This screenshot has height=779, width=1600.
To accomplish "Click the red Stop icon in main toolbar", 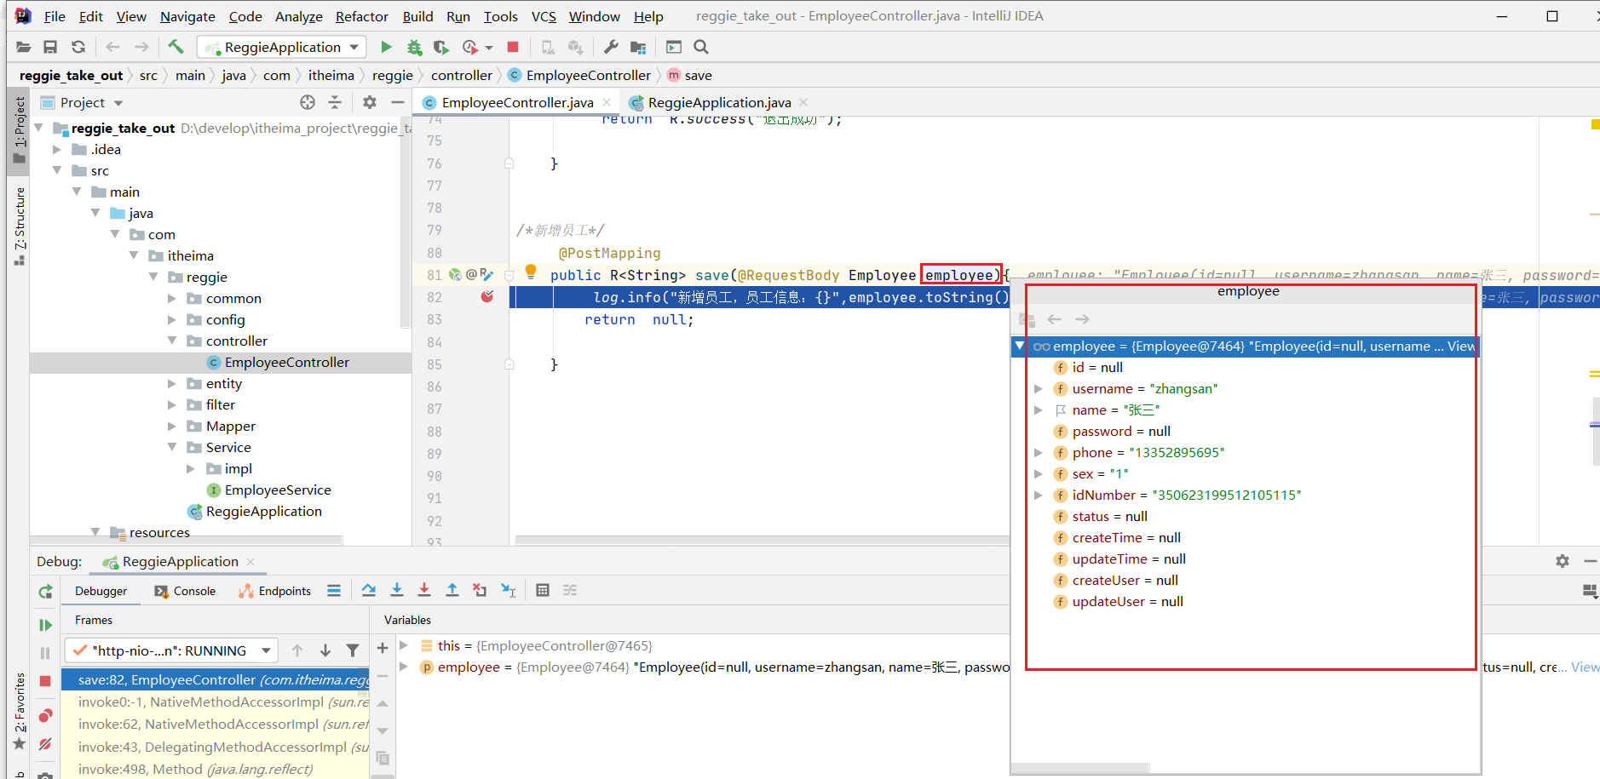I will [513, 47].
